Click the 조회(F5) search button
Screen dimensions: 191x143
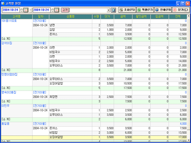pyautogui.click(x=127, y=10)
